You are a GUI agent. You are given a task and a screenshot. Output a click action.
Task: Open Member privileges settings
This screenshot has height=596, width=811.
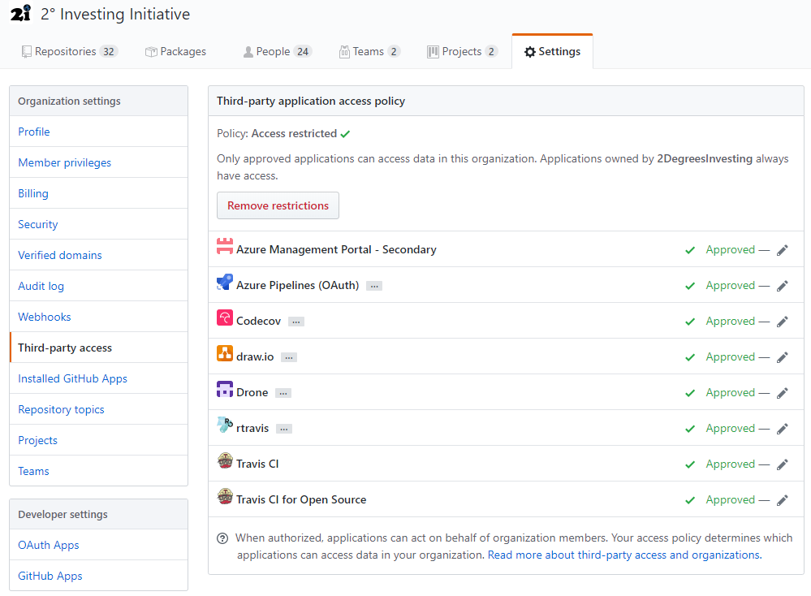98,163
